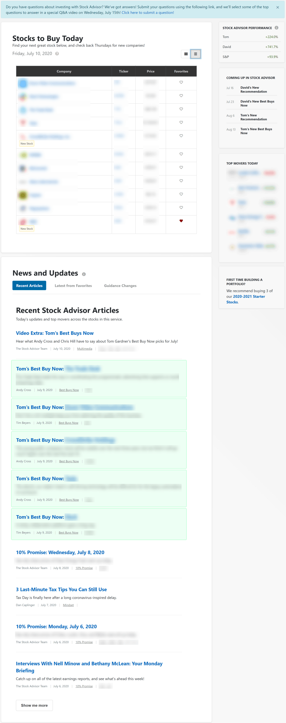Open 10% Promise tag under July 6 article

tap(84, 642)
